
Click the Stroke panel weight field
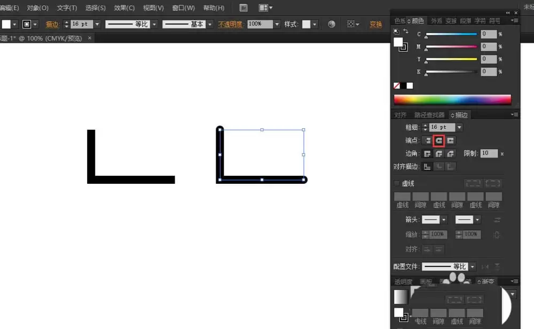(x=442, y=127)
